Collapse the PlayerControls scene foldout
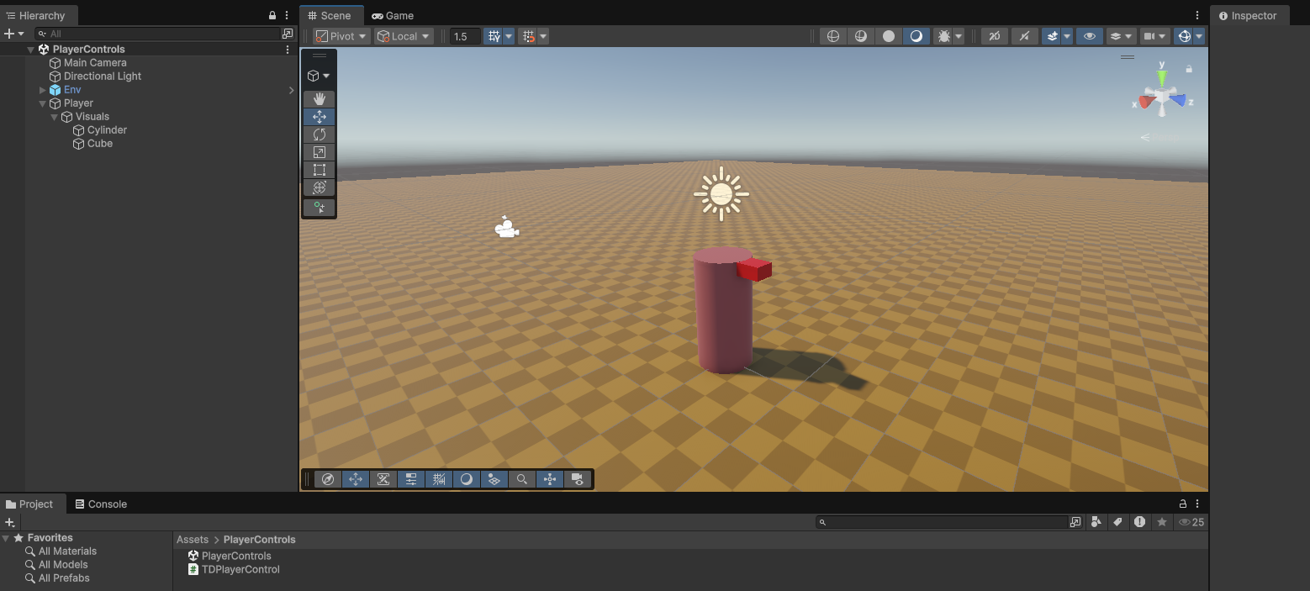Viewport: 1310px width, 591px height. (x=31, y=50)
